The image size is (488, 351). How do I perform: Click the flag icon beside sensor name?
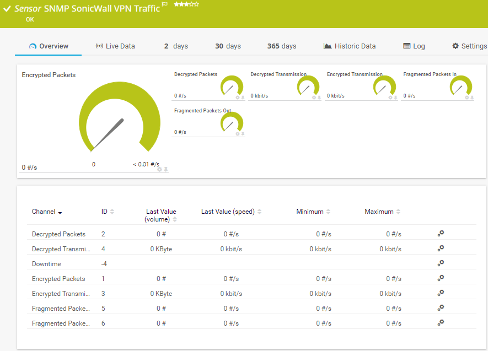tap(164, 5)
